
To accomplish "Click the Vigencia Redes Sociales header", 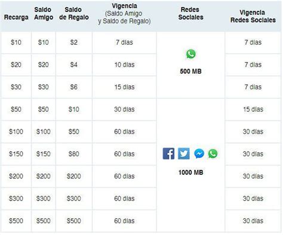I will 253,16.
